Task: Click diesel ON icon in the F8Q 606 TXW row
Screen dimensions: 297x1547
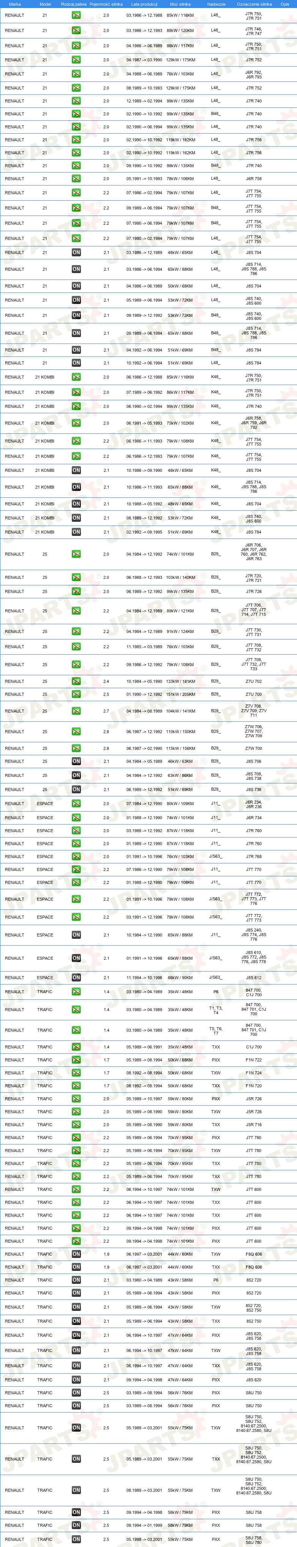Action: point(76,1254)
